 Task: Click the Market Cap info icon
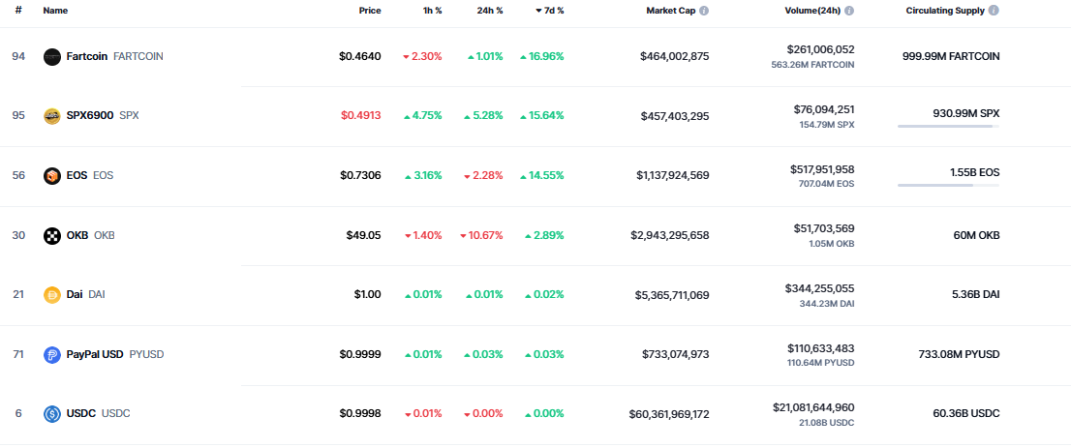click(704, 11)
